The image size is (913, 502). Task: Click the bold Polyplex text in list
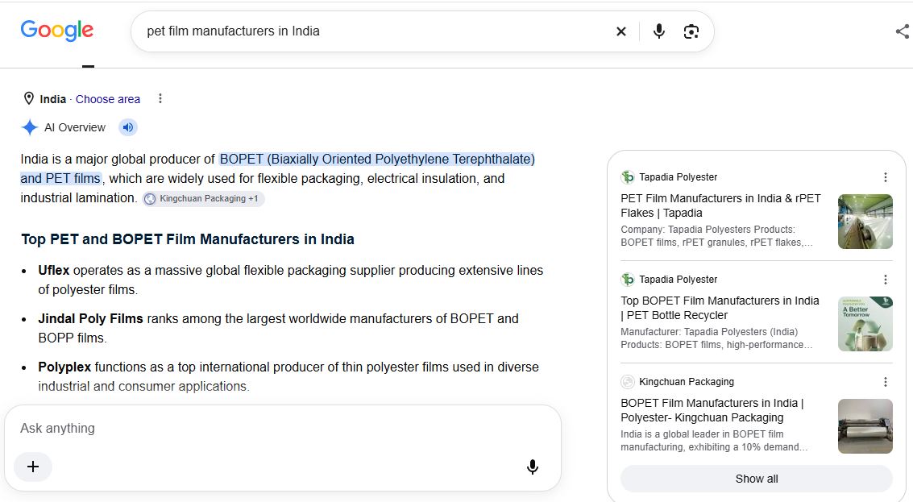pyautogui.click(x=64, y=367)
